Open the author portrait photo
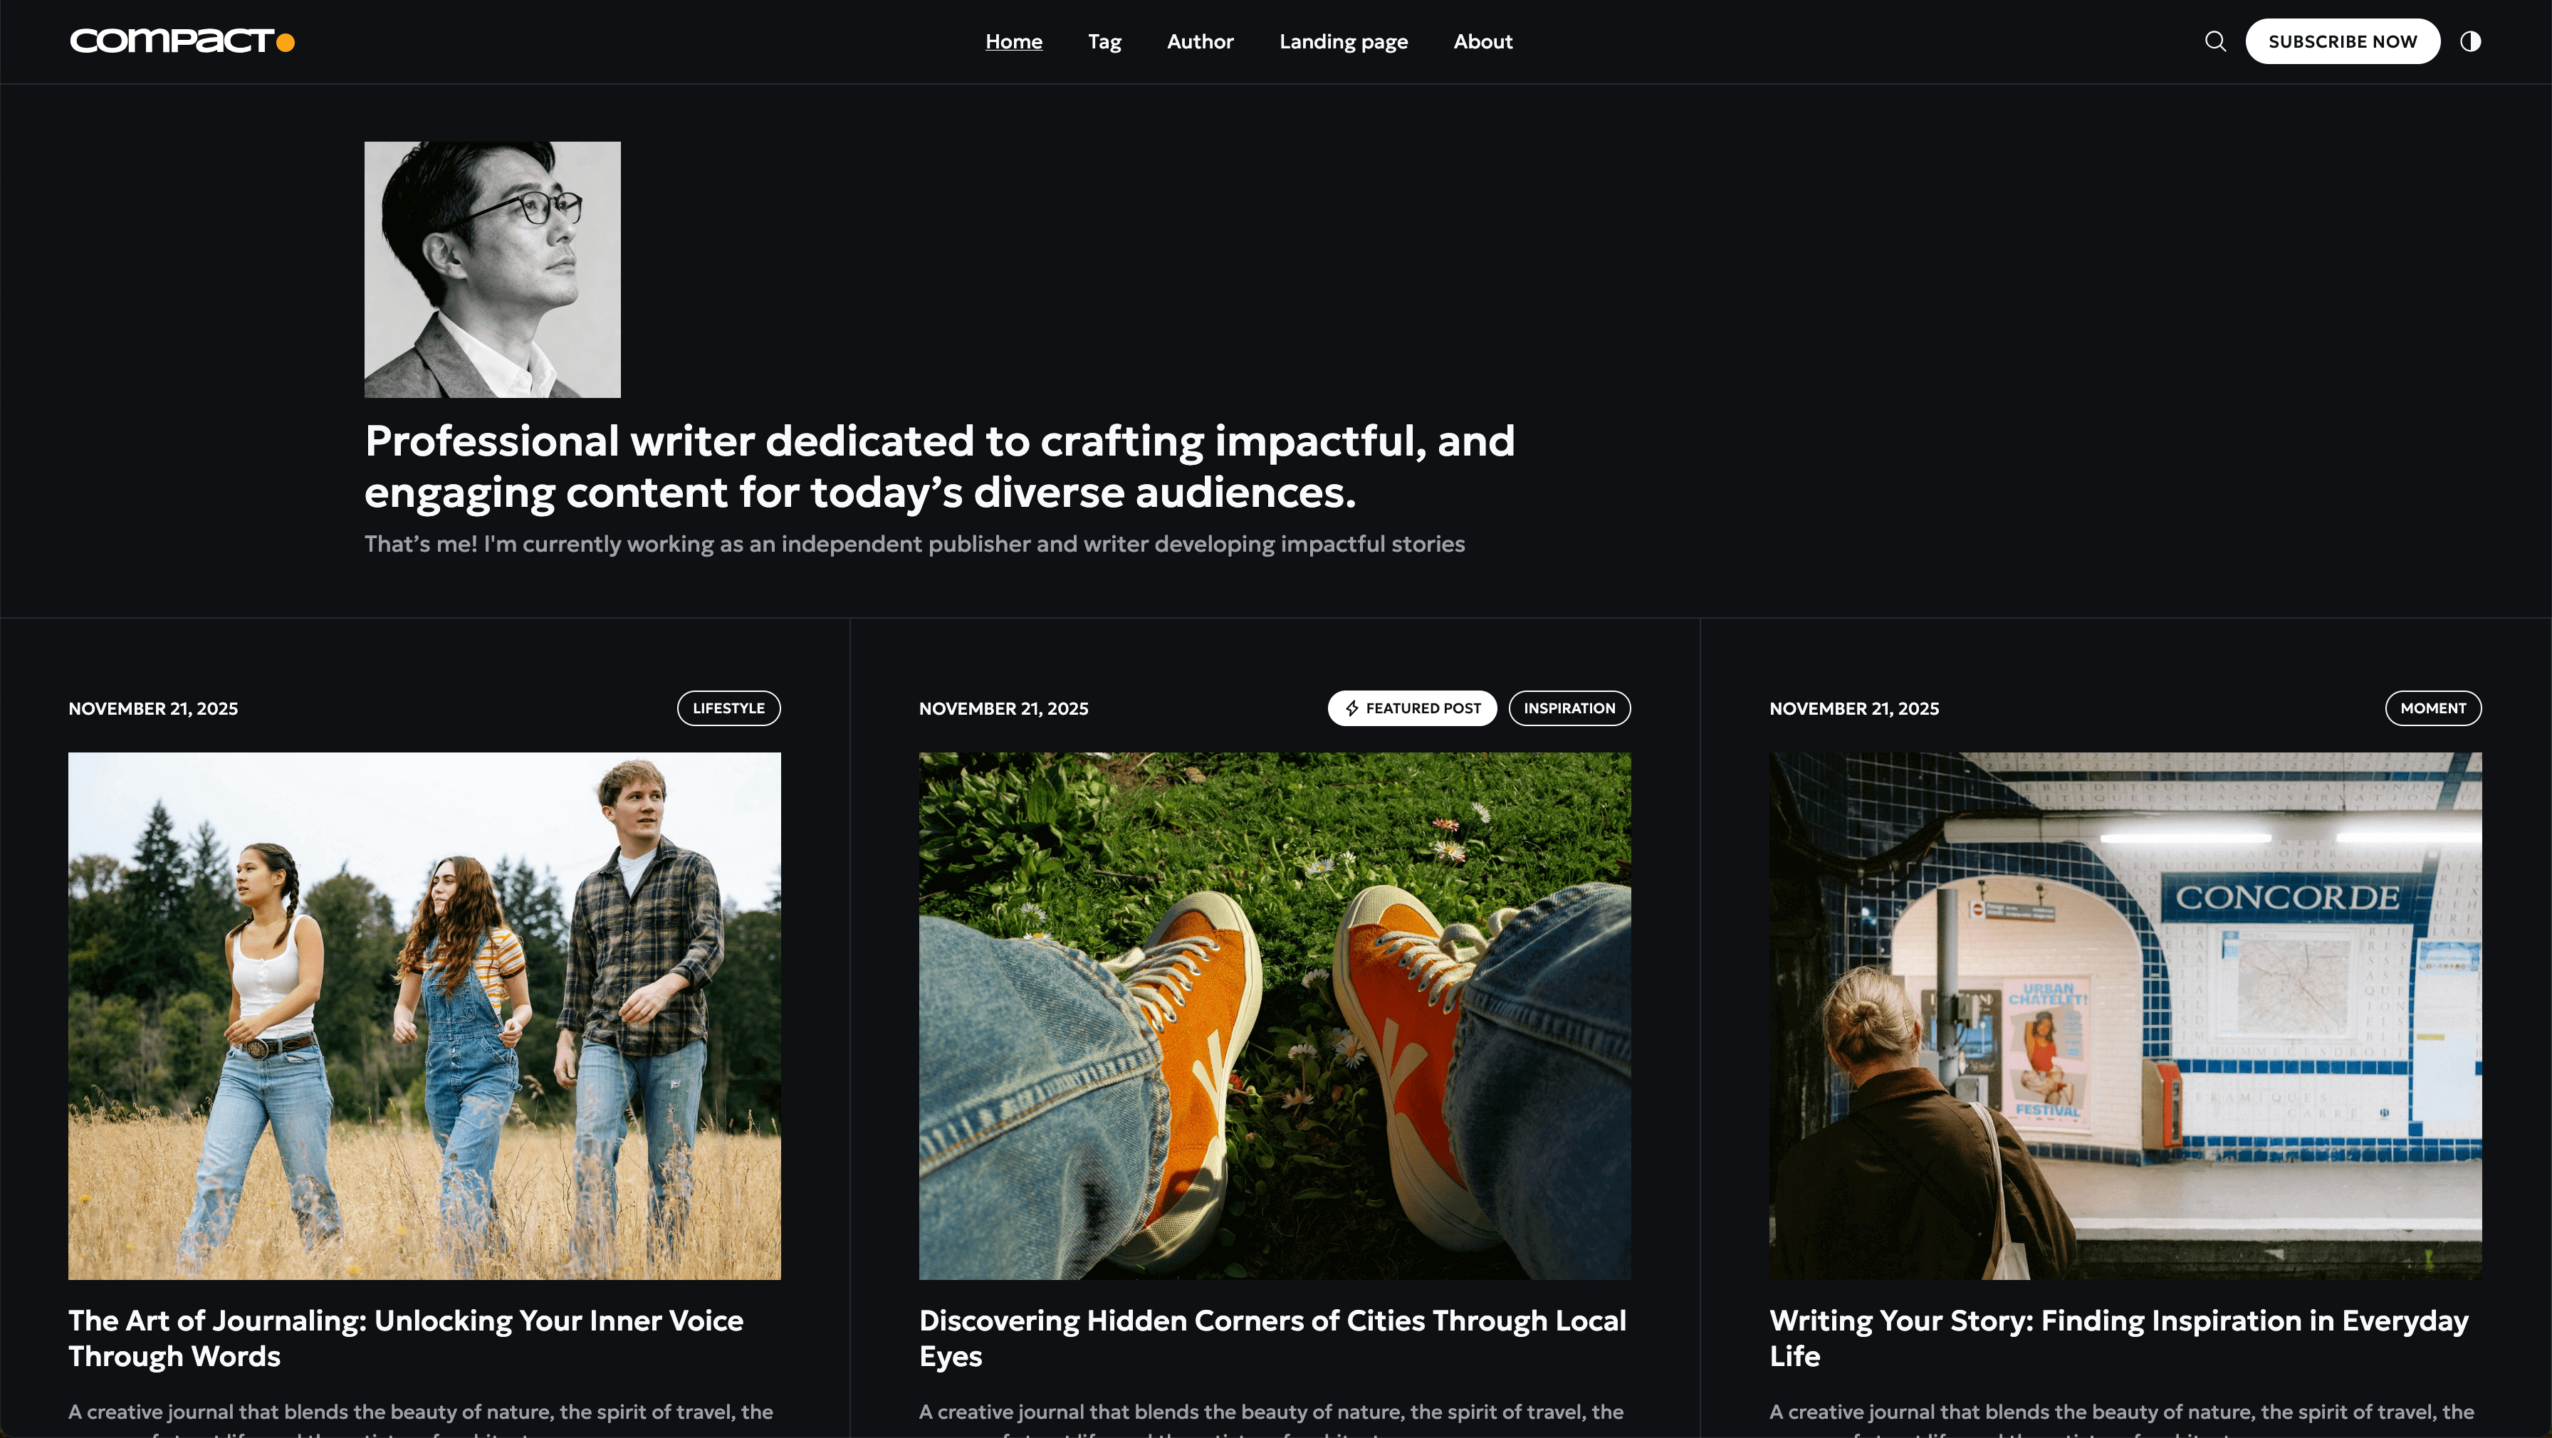The width and height of the screenshot is (2552, 1438). tap(492, 269)
